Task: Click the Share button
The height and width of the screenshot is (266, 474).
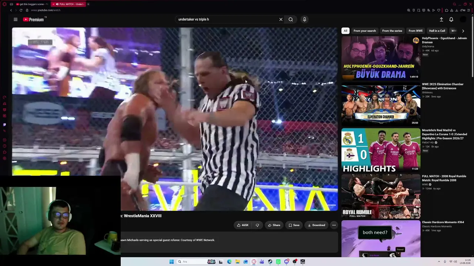Action: coord(274,225)
